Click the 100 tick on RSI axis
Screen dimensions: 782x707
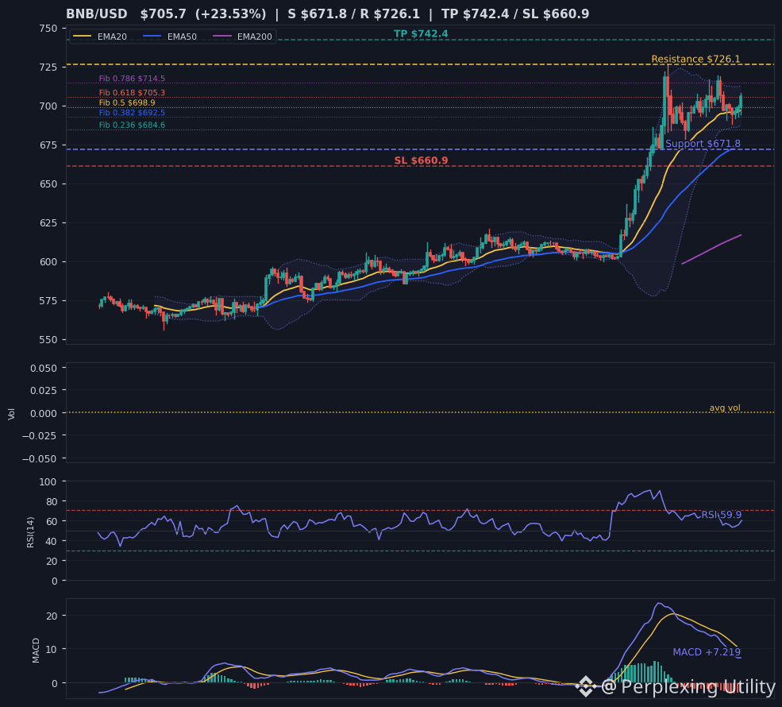[x=48, y=481]
